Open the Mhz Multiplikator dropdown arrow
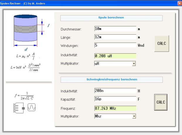Screen dimensions: 182x135 point(134,116)
